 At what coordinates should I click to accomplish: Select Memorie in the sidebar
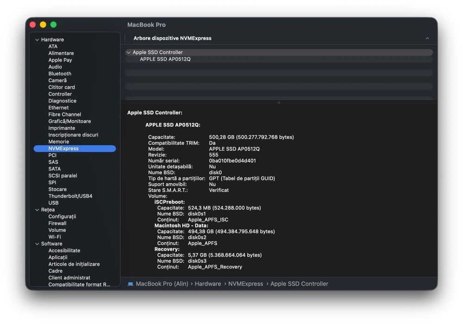pos(59,141)
